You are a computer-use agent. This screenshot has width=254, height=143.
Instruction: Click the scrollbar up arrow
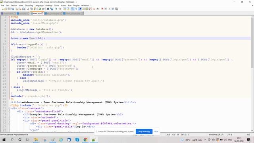tap(252, 17)
